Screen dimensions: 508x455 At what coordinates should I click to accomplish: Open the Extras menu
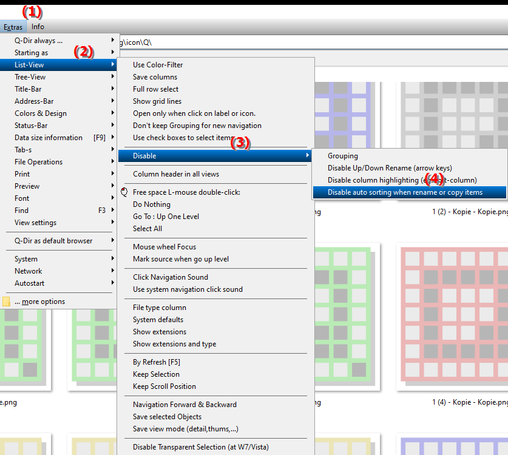13,27
